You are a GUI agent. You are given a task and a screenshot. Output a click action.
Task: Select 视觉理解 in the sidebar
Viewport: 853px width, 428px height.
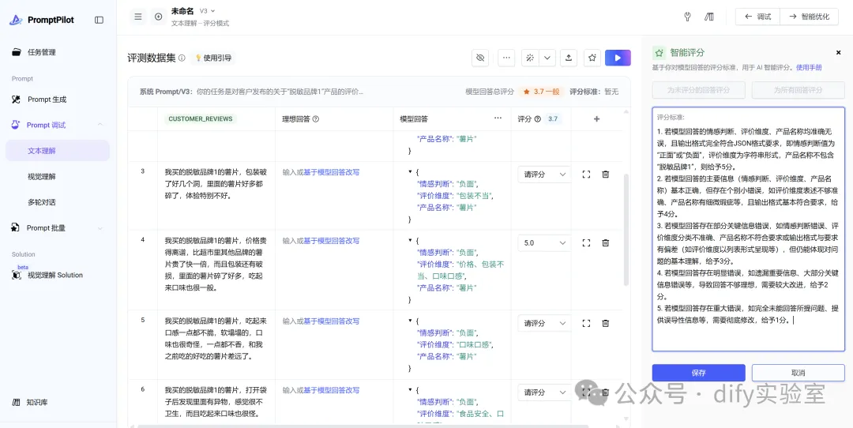(x=42, y=176)
